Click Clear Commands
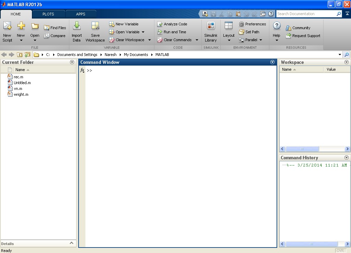This screenshot has width=351, height=253. (x=174, y=40)
